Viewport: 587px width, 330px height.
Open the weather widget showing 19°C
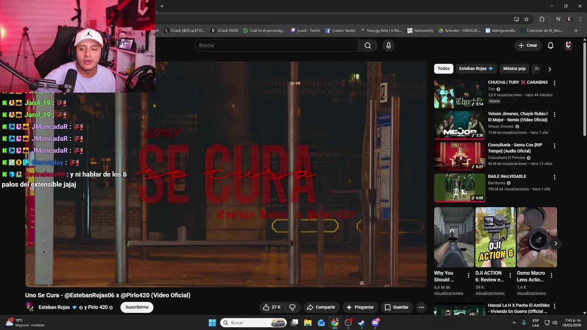tap(25, 323)
